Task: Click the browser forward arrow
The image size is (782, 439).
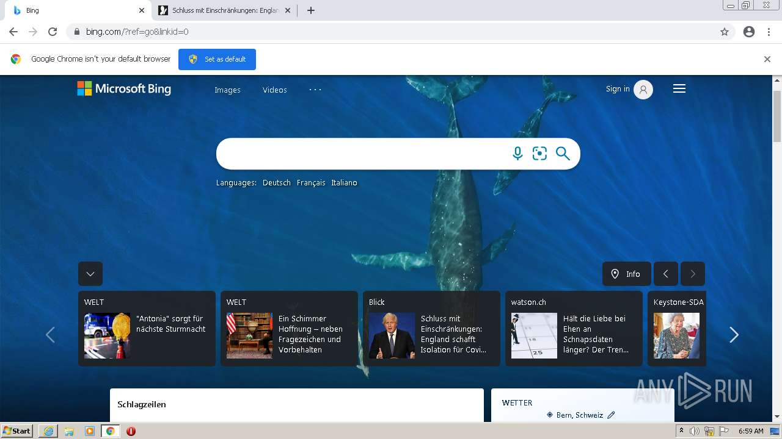Action: 33,32
